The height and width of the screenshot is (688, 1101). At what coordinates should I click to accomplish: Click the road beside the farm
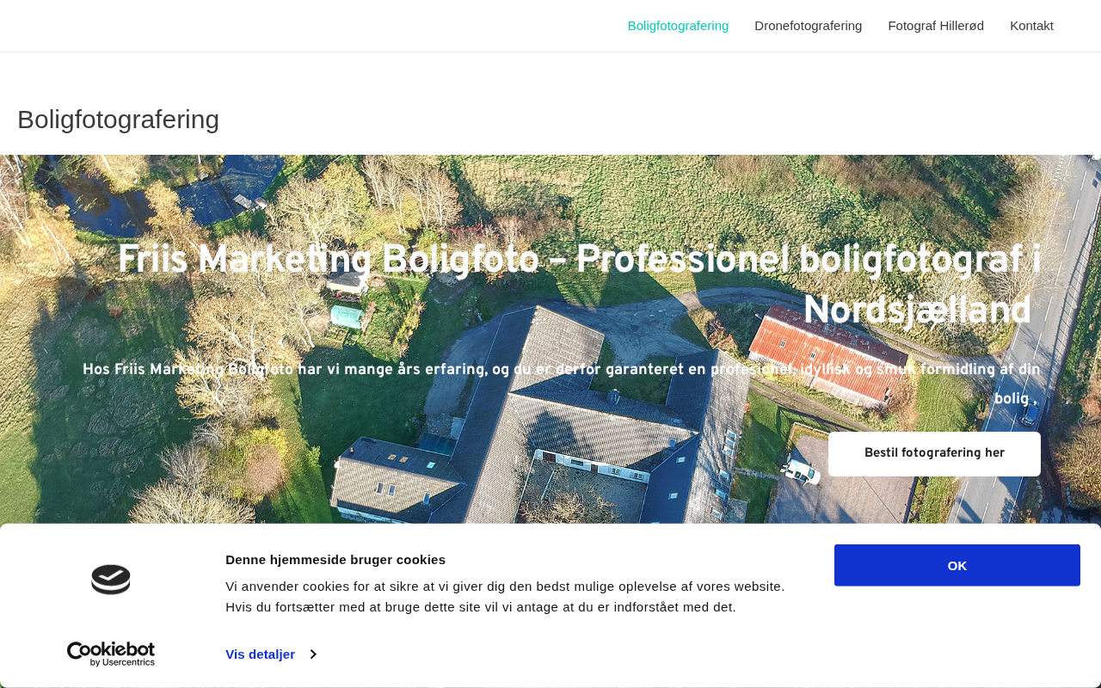point(1024,361)
